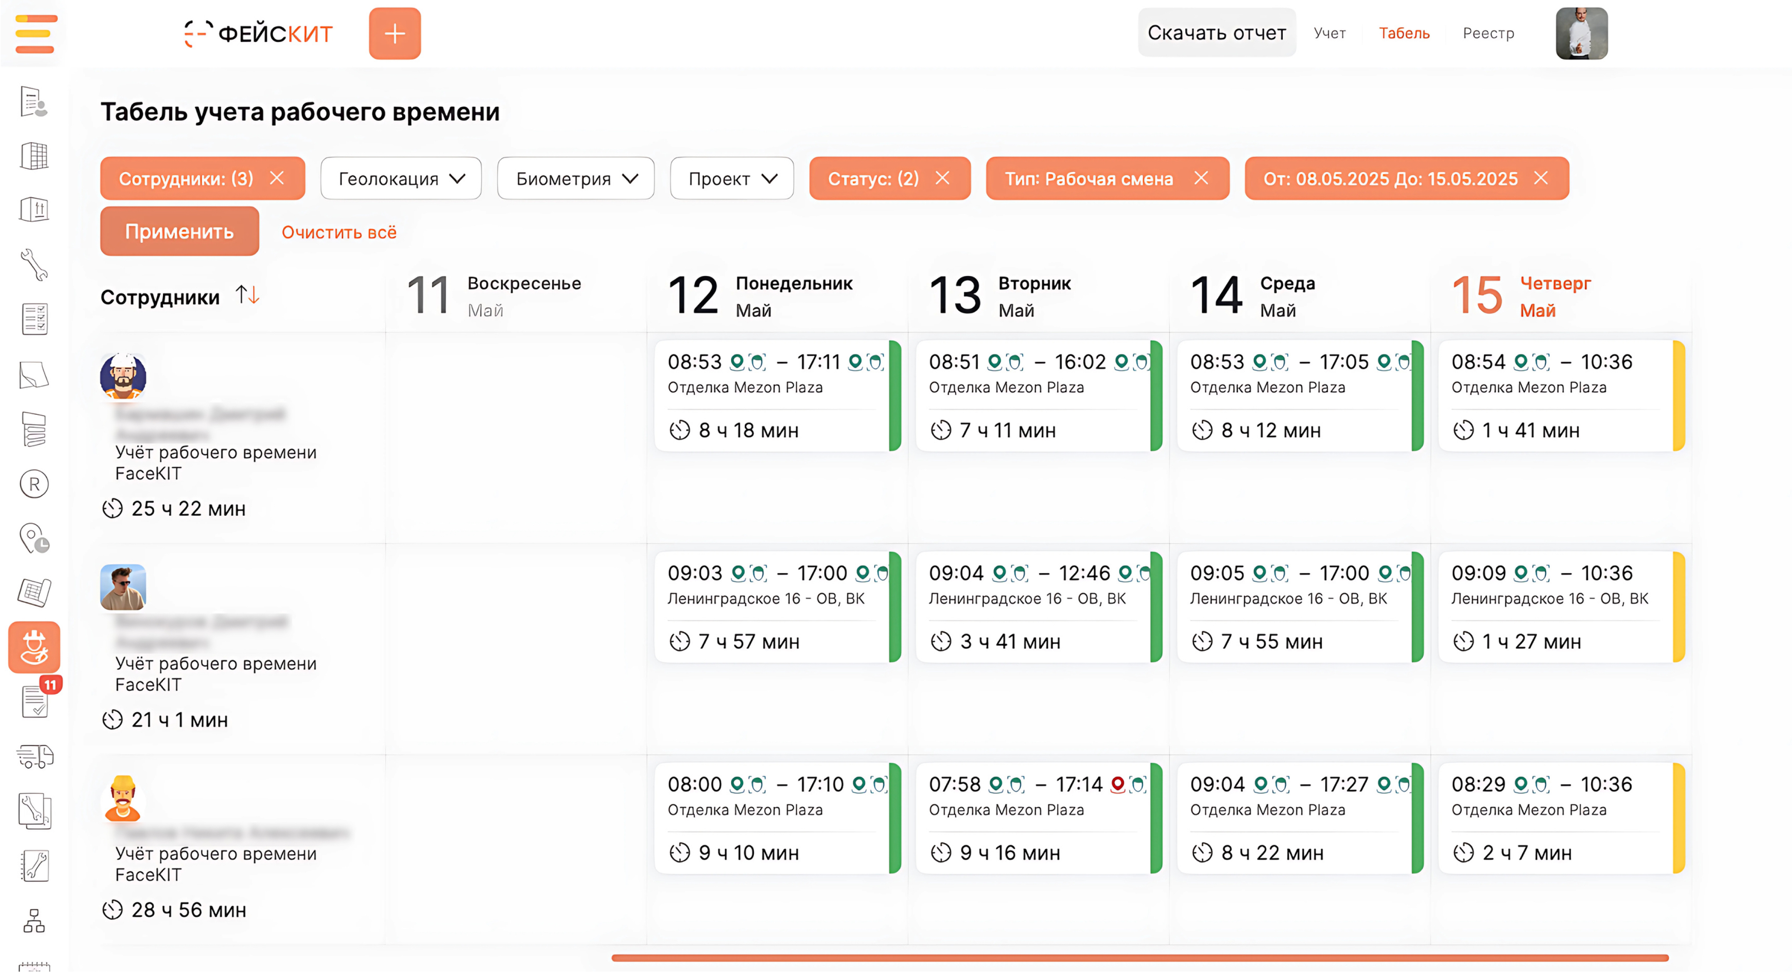Switch to the Реестр tab
The image size is (1792, 972).
pos(1488,33)
